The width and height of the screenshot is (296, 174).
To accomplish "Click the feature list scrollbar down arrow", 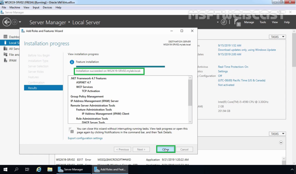I will click(190, 122).
